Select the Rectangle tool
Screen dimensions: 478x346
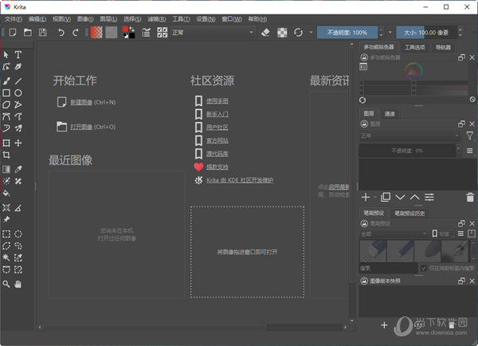click(x=6, y=92)
